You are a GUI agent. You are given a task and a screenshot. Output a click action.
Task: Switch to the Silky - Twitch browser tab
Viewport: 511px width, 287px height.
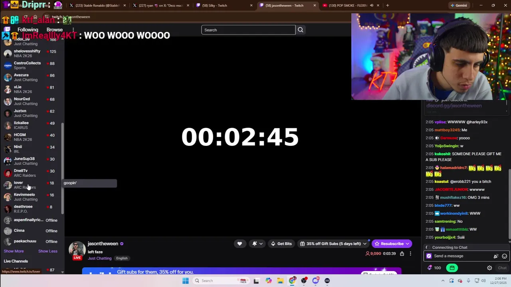coord(224,6)
